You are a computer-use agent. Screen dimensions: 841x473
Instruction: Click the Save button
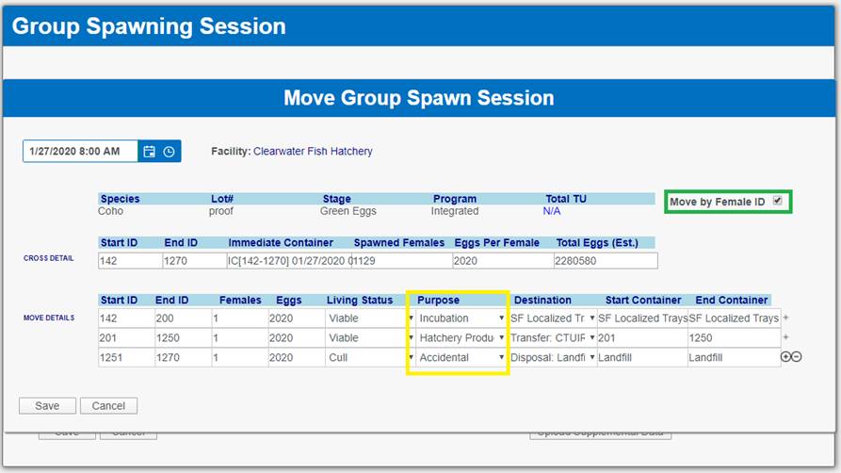47,406
